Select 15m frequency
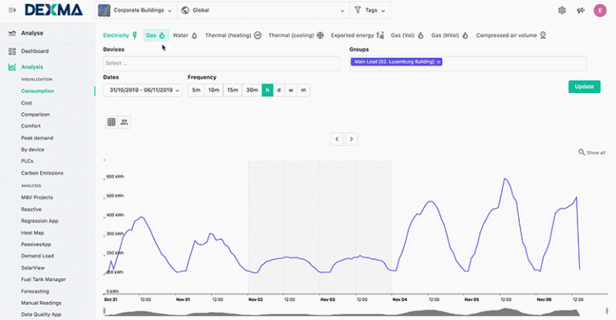This screenshot has height=320, width=616. coord(233,90)
